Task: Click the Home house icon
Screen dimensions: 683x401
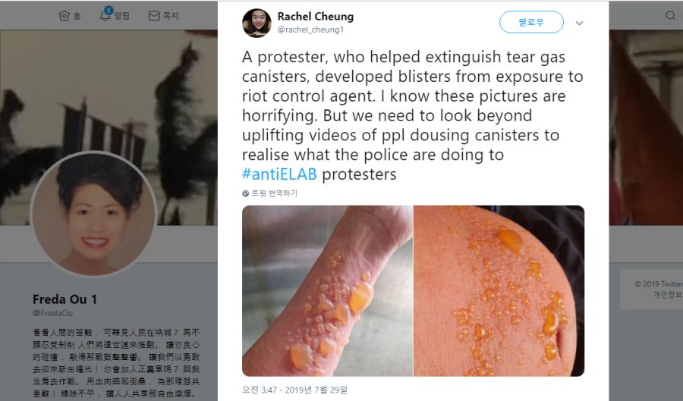Action: [x=64, y=16]
